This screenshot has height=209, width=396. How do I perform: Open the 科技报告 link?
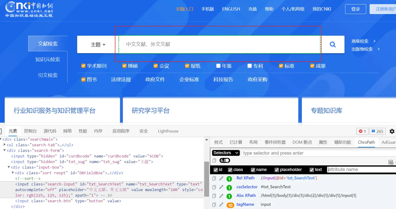click(223, 80)
